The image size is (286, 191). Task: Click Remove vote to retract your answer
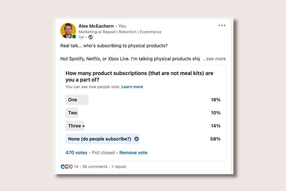pos(133,153)
